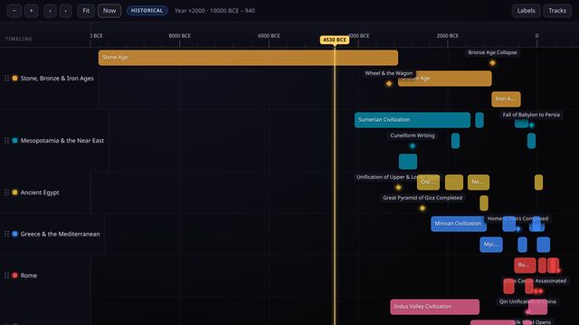
Task: Click the Ancient Egypt track label
Action: [40, 192]
